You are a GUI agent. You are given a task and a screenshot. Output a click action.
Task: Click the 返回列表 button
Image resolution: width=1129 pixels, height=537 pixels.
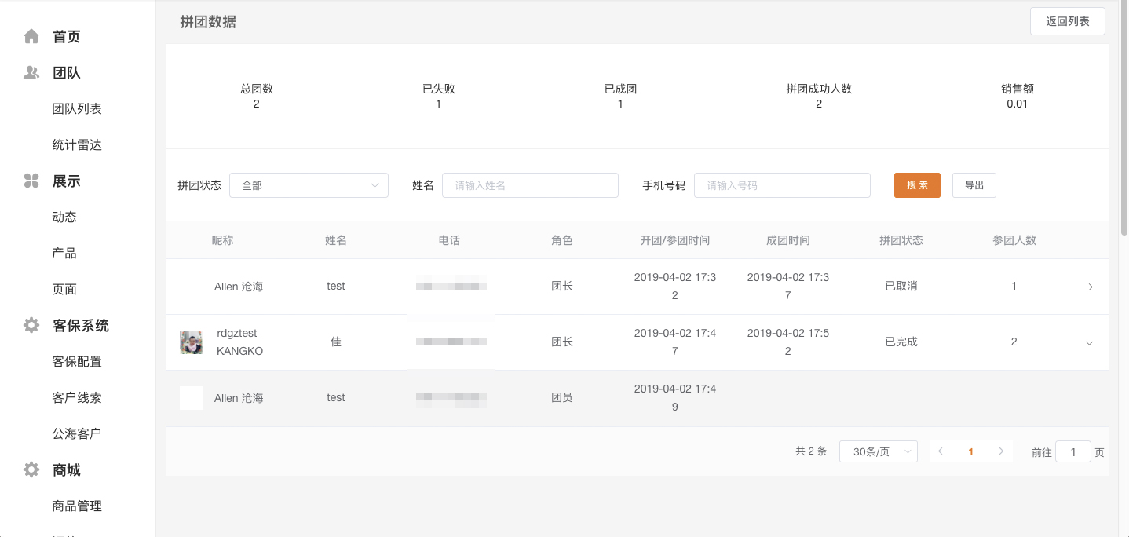[x=1067, y=21]
